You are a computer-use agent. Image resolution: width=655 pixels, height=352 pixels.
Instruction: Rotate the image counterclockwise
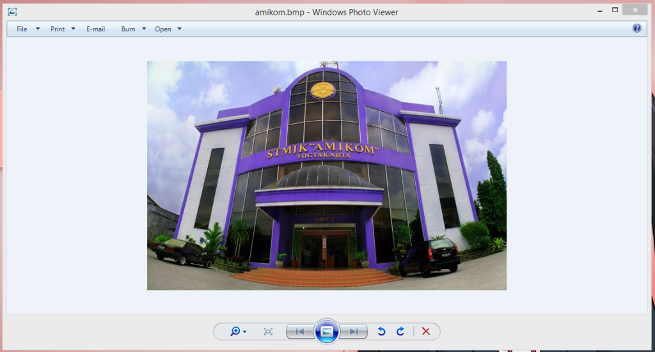tap(381, 331)
